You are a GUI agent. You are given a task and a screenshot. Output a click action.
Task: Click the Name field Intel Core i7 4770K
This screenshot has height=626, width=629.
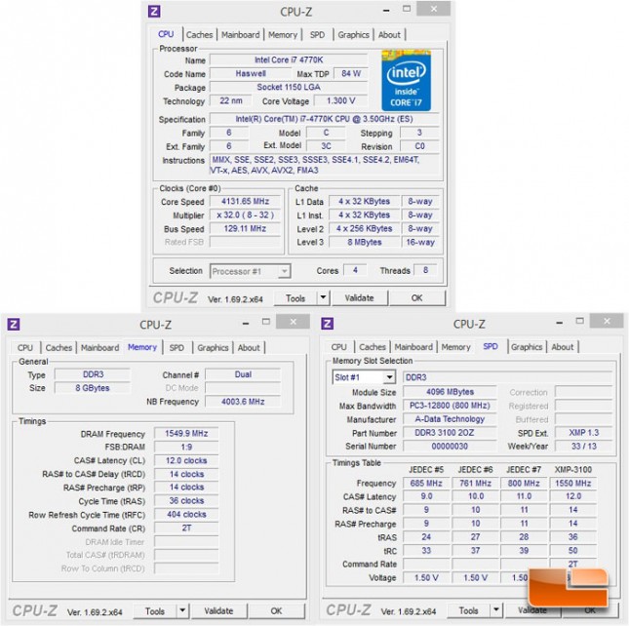[x=289, y=59]
